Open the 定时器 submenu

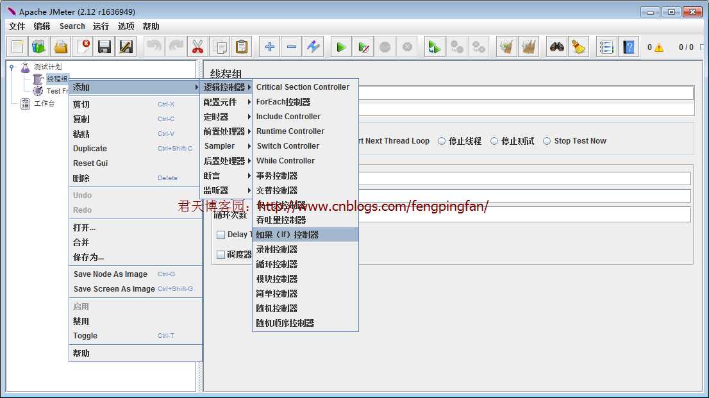coord(226,117)
